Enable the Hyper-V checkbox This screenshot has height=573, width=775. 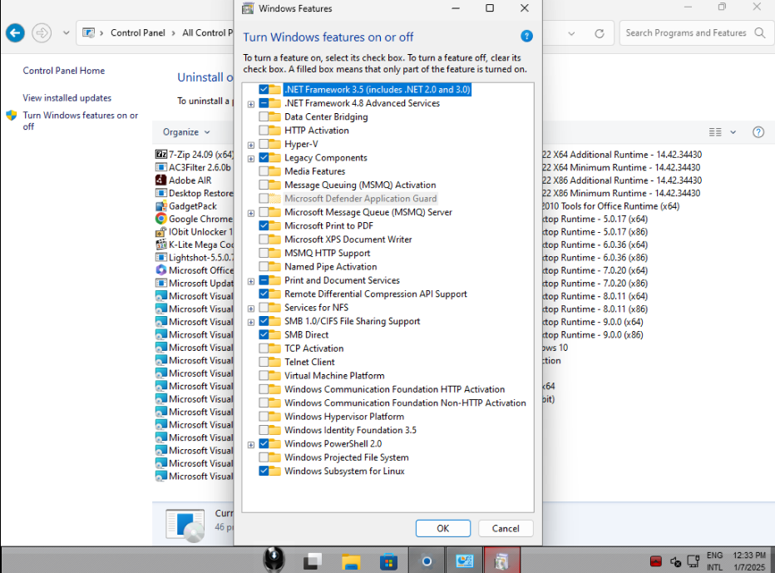pos(264,144)
